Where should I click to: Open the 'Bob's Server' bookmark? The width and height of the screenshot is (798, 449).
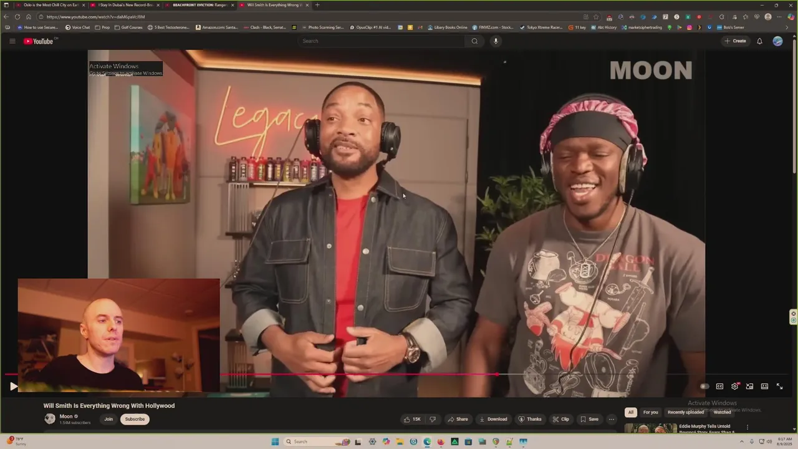tap(731, 27)
